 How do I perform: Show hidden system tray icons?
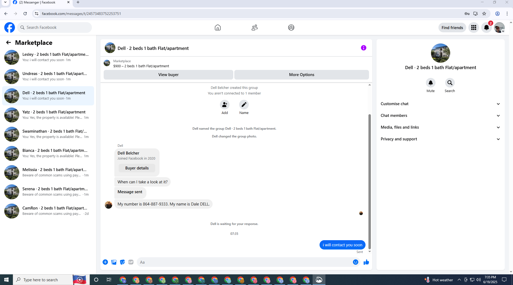[x=459, y=280]
